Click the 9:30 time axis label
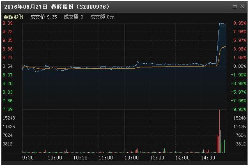This screenshot has height=166, width=248. (x=28, y=158)
